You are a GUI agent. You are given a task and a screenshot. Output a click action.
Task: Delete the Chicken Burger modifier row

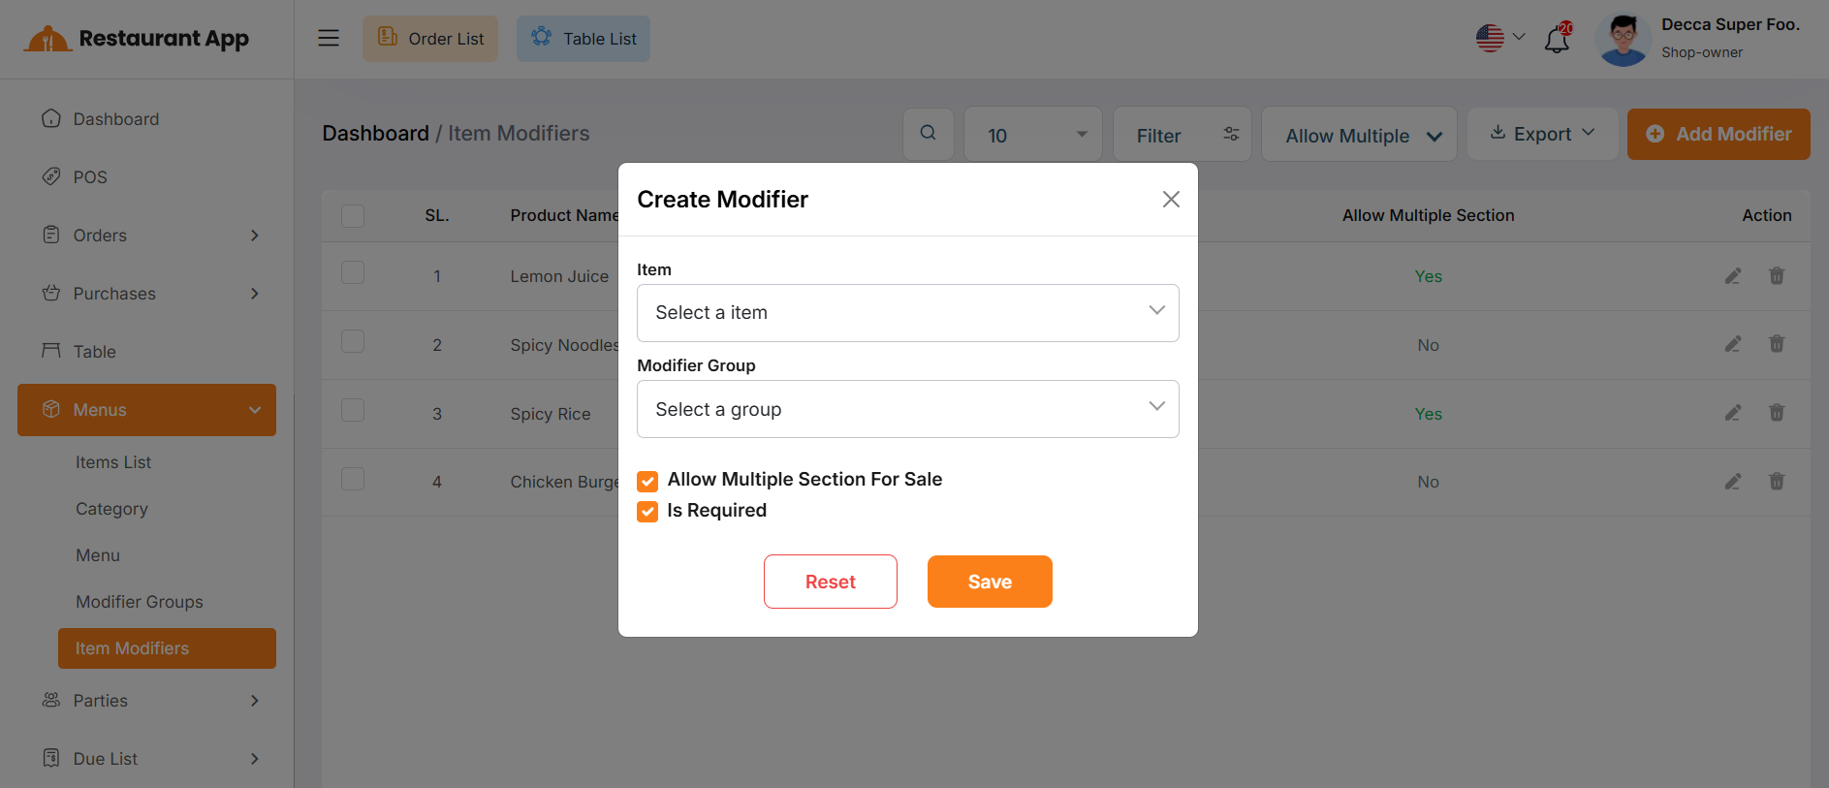pyautogui.click(x=1776, y=482)
